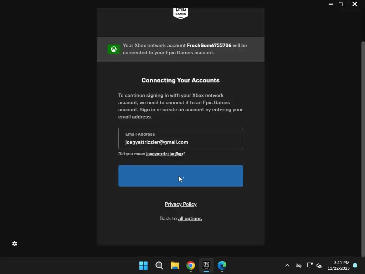
Task: Click the muted volume tray icon
Action: (x=319, y=265)
